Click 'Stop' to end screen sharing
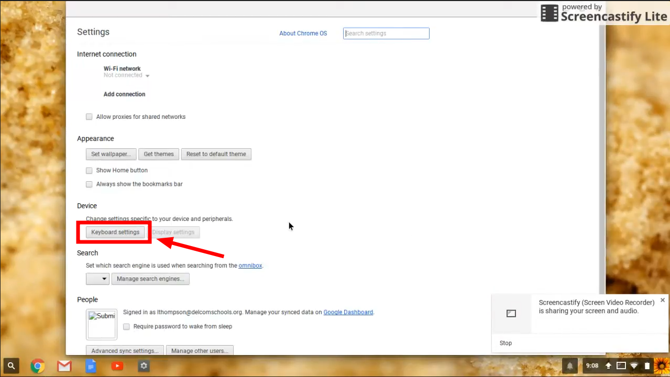The image size is (670, 377). click(505, 343)
